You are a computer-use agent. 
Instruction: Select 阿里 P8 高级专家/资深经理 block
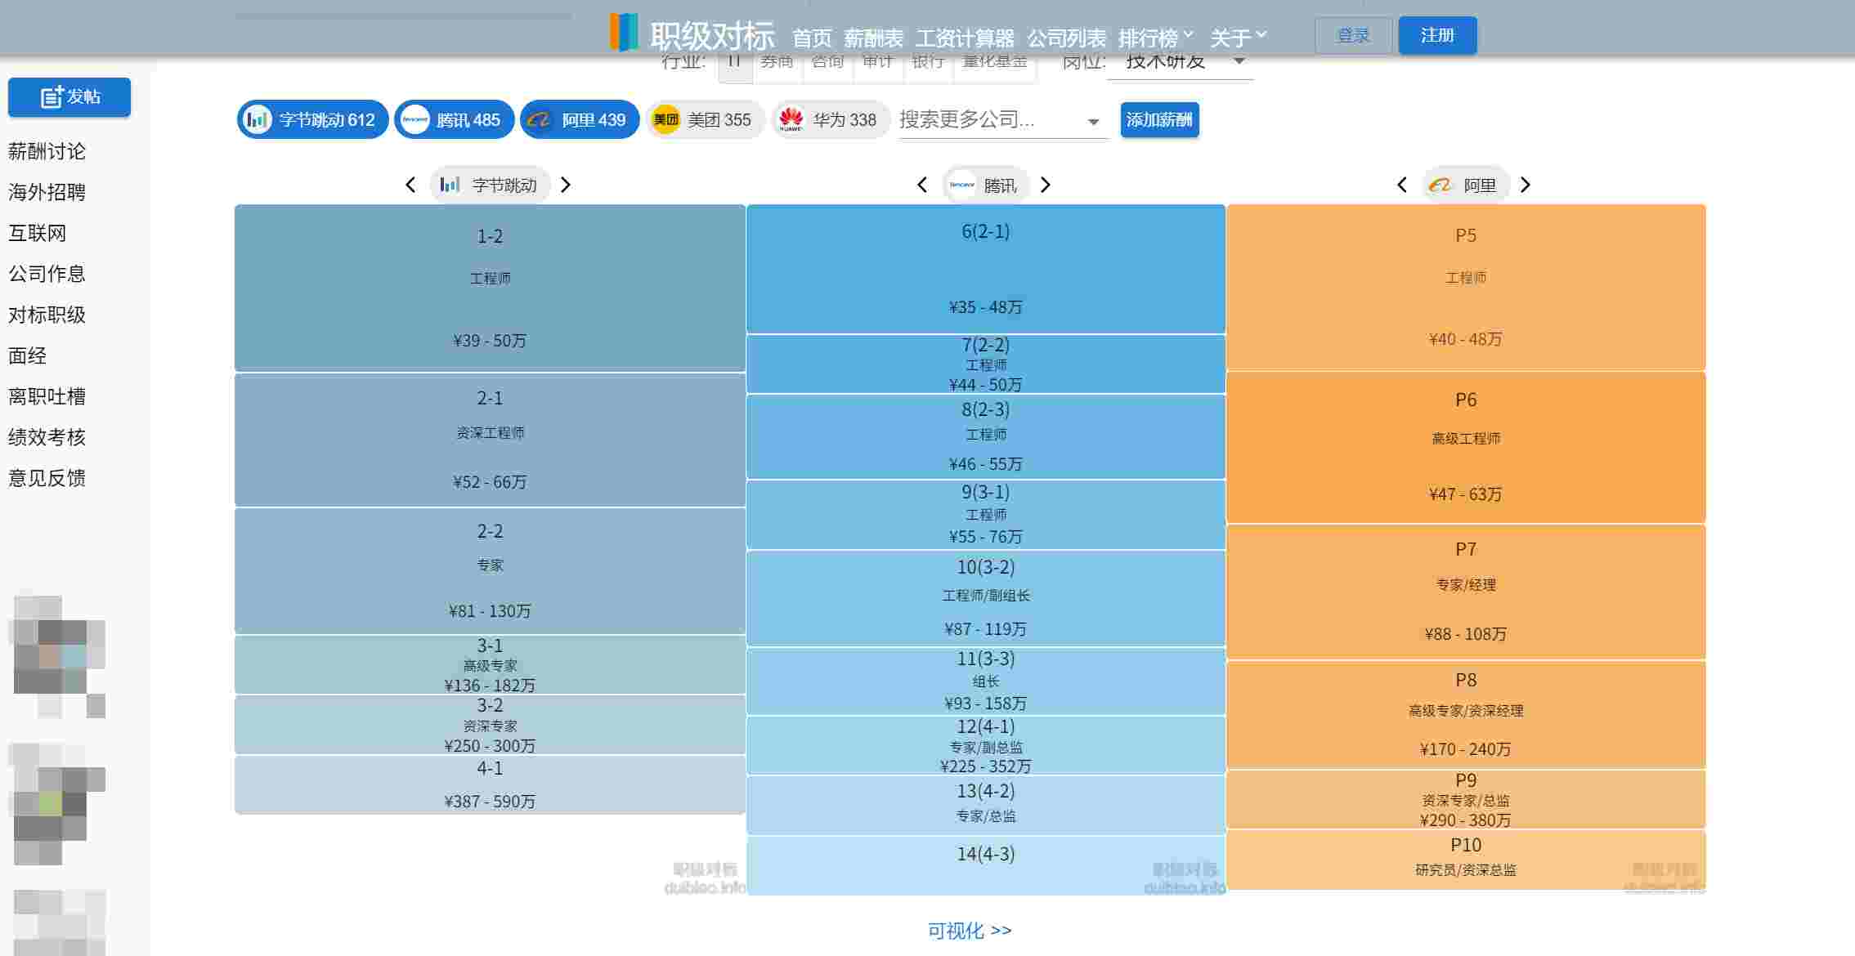click(x=1466, y=715)
